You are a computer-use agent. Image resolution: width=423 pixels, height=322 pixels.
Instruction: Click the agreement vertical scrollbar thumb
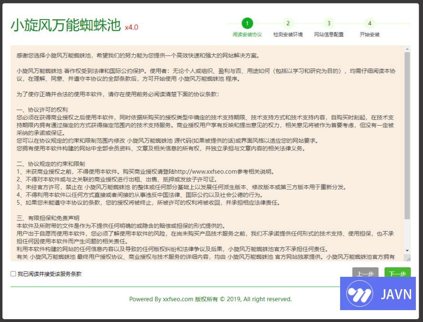[407, 136]
